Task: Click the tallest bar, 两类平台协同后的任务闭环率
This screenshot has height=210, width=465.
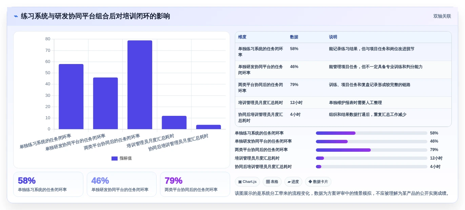Action: coord(140,85)
